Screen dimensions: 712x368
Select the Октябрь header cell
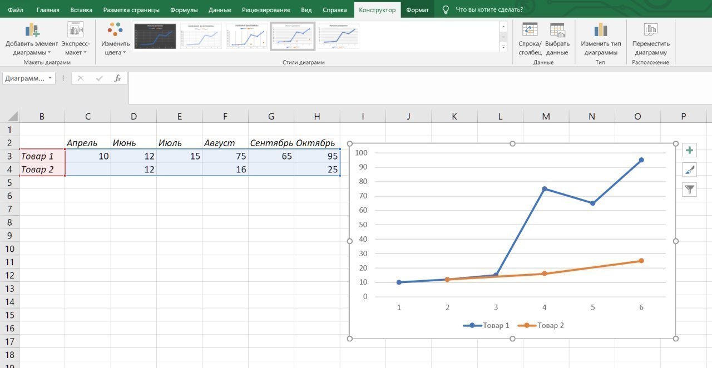tap(317, 143)
